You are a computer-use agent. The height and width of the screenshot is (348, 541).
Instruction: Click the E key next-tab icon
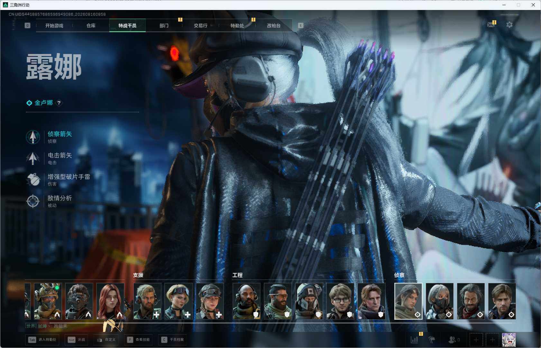(301, 25)
